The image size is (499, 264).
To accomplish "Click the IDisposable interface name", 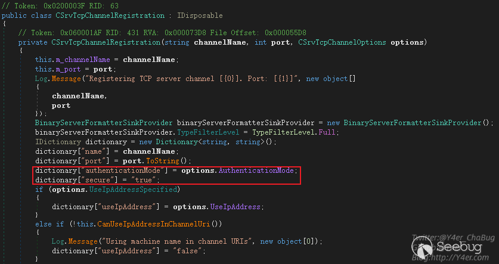I will point(200,15).
